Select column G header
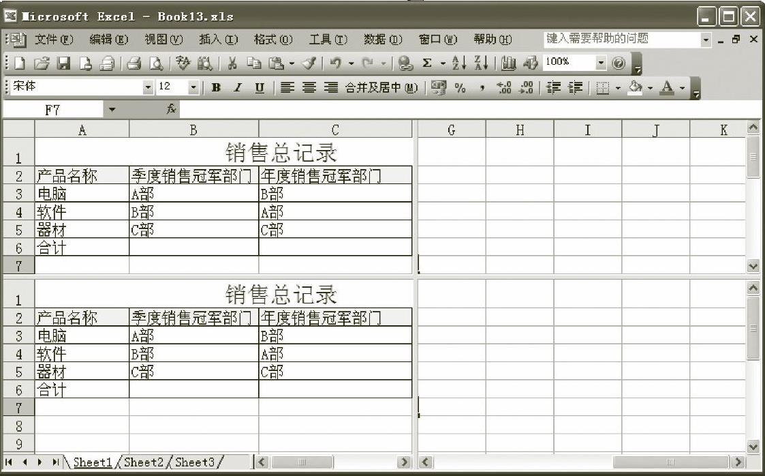The width and height of the screenshot is (765, 476). click(452, 130)
